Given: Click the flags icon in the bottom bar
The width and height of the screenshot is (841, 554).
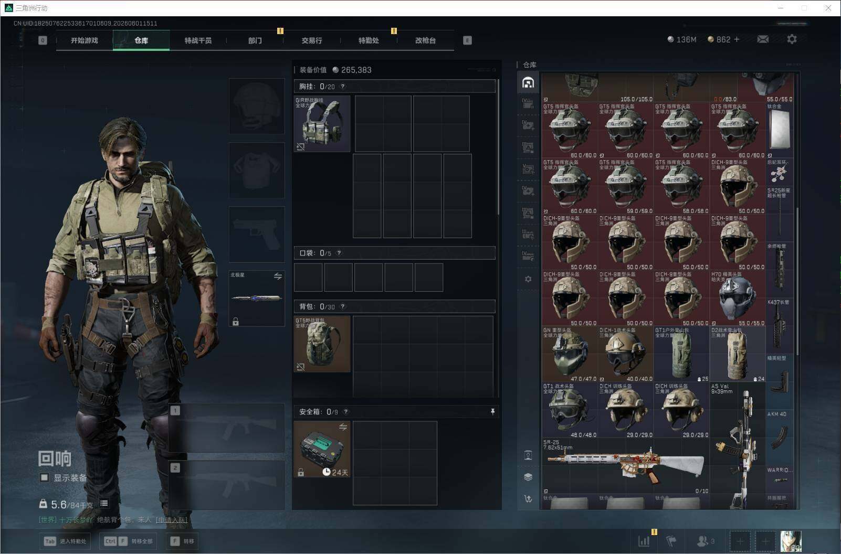Looking at the screenshot, I should [x=671, y=541].
